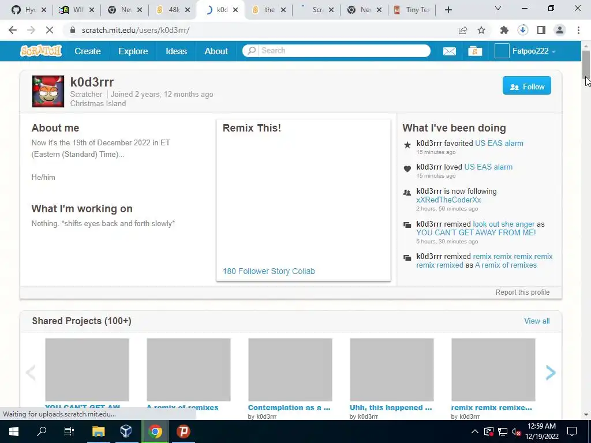Click the Fatpoo222 avatar square
The image size is (591, 443).
point(502,51)
